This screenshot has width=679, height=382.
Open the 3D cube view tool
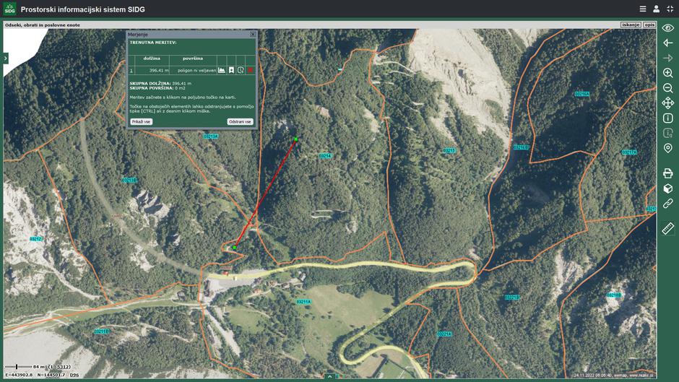coord(667,188)
